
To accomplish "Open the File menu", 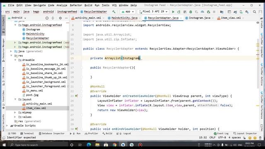I will pyautogui.click(x=11, y=5).
